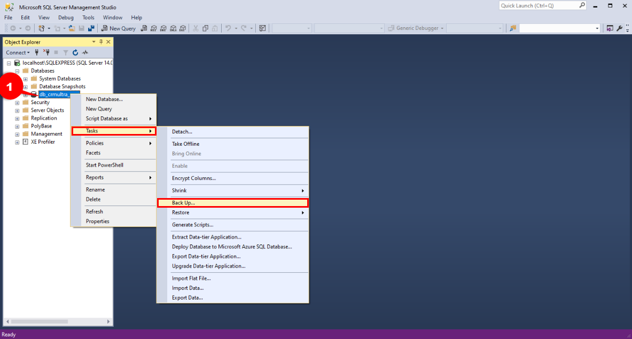
Task: Open the Tools menu
Action: point(88,17)
